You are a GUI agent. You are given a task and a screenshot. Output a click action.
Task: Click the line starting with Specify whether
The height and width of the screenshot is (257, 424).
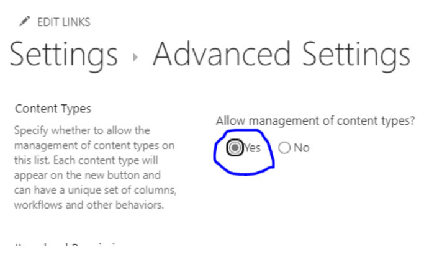pos(81,131)
